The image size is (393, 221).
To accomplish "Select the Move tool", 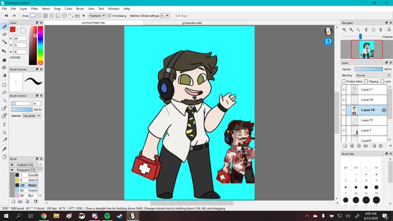I will click(4, 51).
